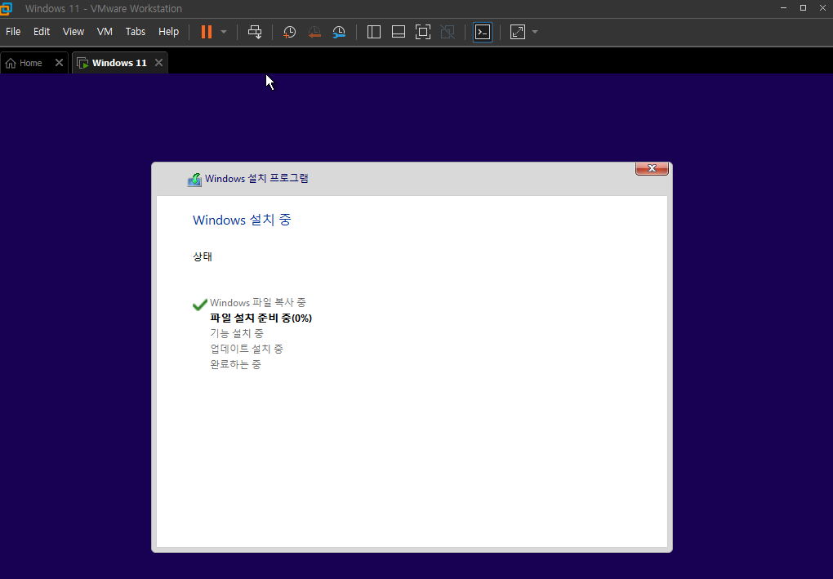Viewport: 833px width, 579px height.
Task: Close the Windows 11 tab
Action: pos(159,63)
